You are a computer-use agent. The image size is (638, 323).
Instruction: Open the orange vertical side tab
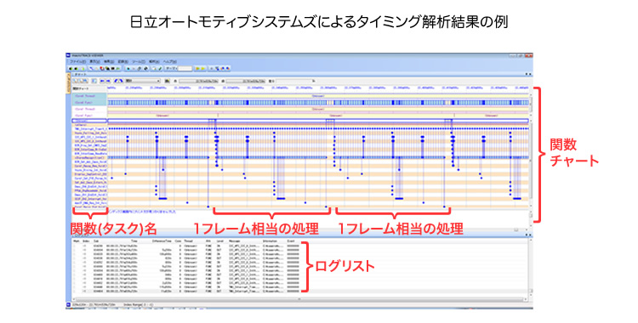click(67, 87)
